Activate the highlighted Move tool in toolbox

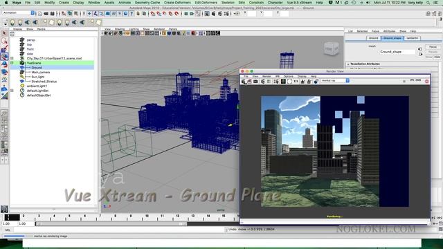[4, 57]
